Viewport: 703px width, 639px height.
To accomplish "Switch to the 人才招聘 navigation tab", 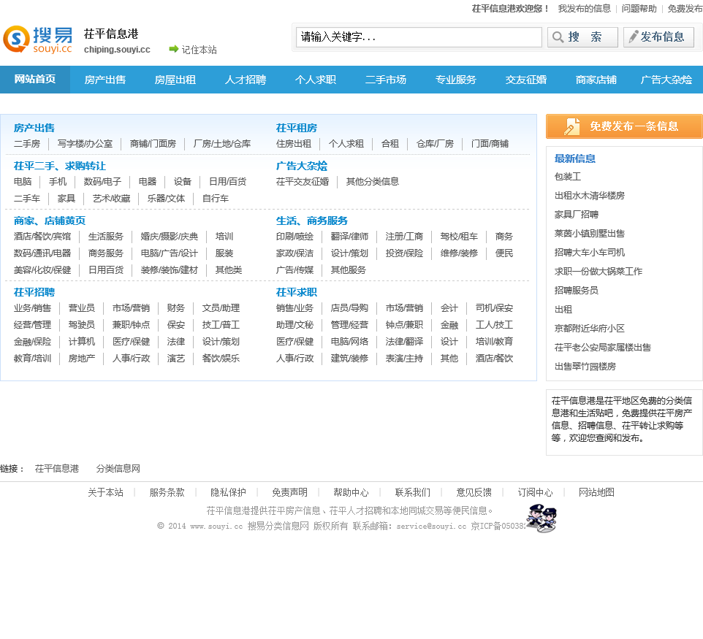I will (x=246, y=80).
